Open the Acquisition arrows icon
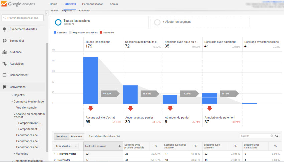The width and height of the screenshot is (284, 162). [x=5, y=64]
